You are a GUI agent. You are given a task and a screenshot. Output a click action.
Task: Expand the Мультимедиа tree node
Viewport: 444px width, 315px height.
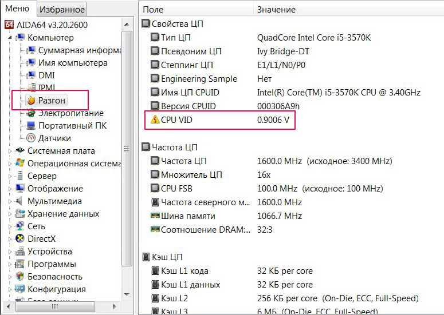coord(10,201)
